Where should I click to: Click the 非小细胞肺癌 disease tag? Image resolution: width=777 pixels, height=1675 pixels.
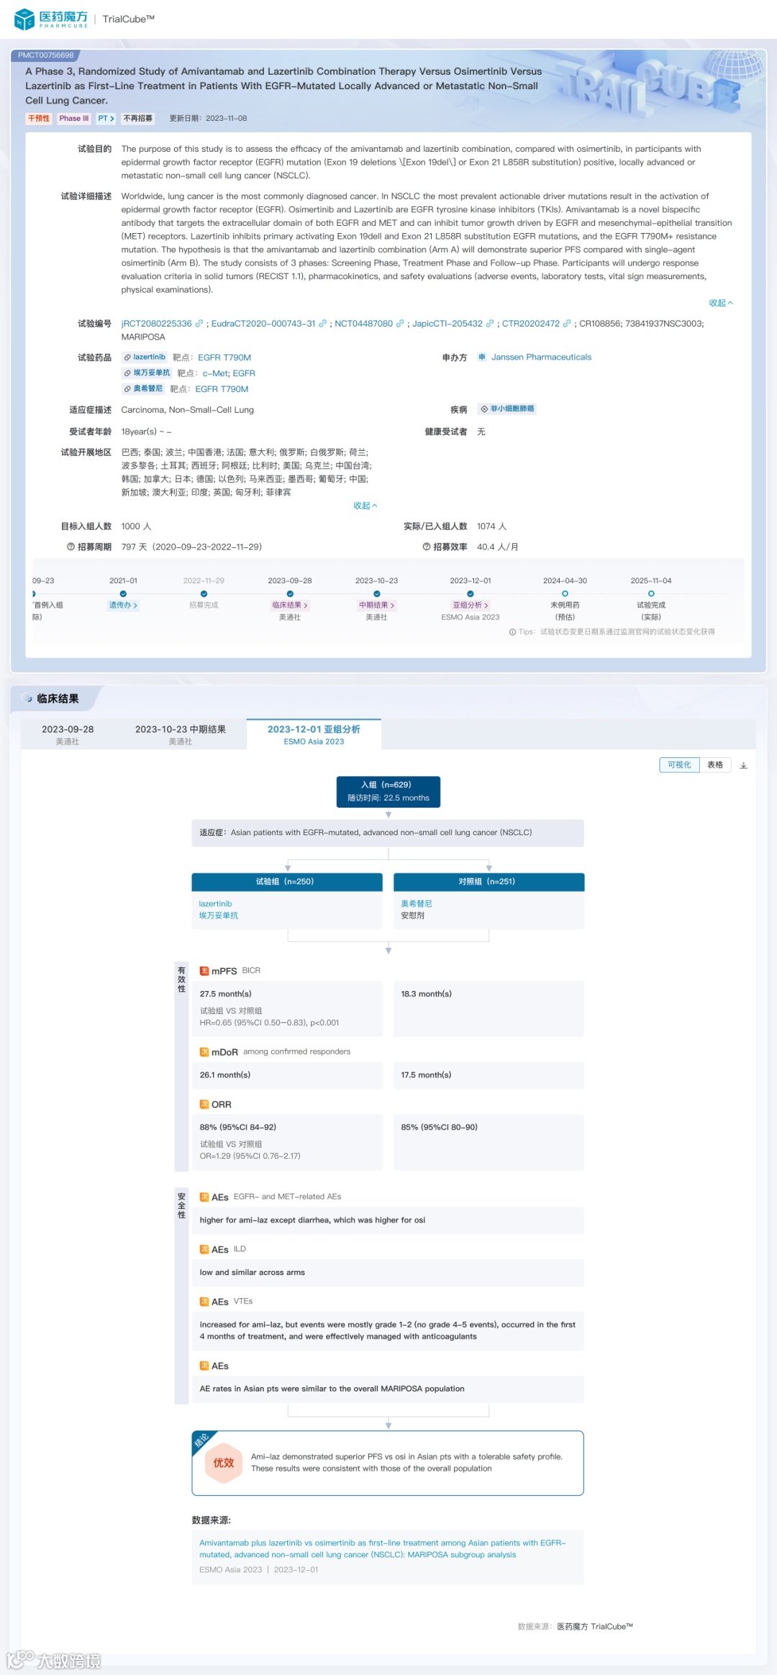coord(507,409)
